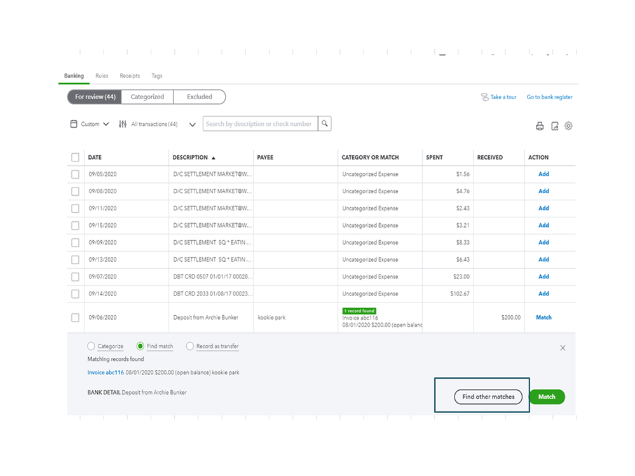
Task: Click the print icon above the table
Action: (x=540, y=126)
